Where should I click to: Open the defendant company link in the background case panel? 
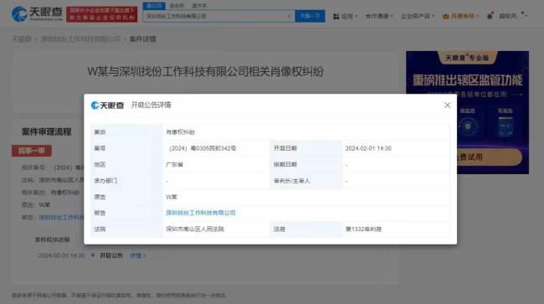pyautogui.click(x=61, y=218)
